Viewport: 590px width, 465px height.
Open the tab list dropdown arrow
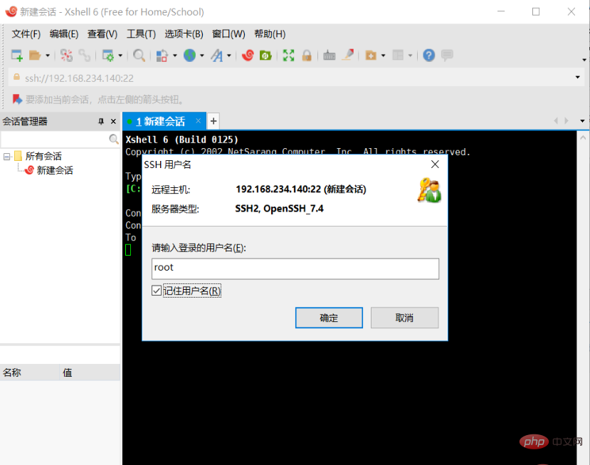tap(582, 121)
